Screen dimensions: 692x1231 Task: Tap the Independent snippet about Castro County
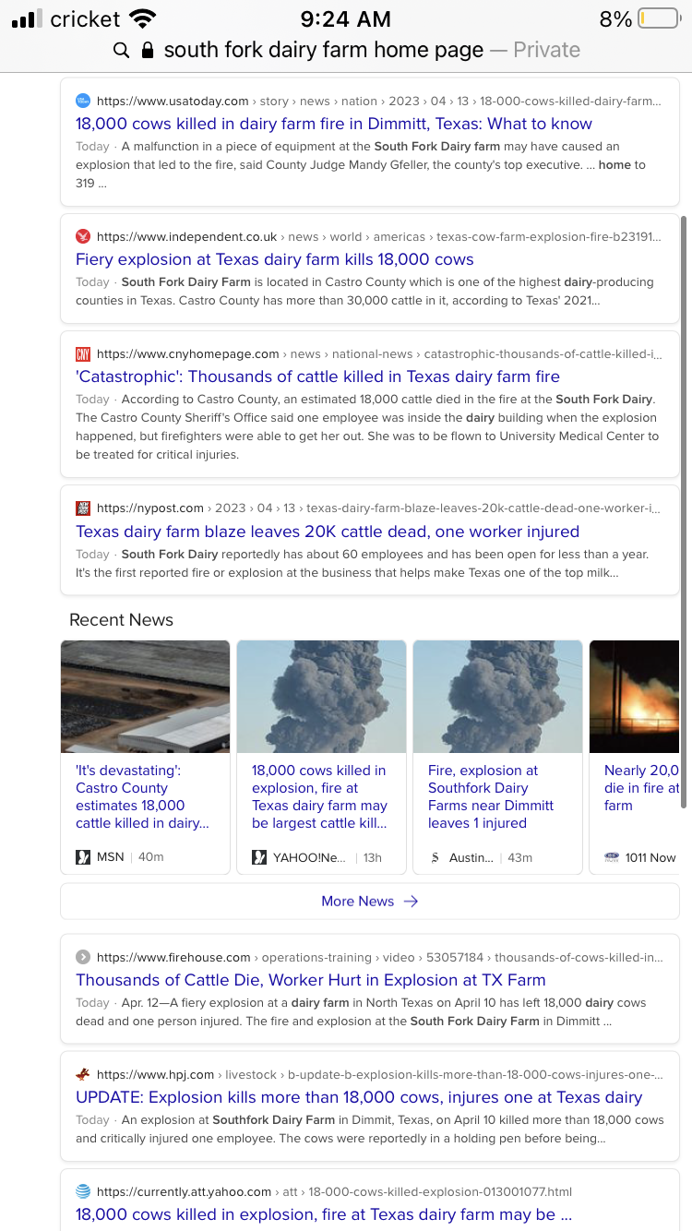[x=364, y=291]
